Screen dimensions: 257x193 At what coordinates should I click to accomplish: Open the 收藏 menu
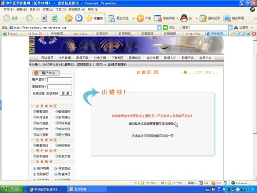pos(48,9)
